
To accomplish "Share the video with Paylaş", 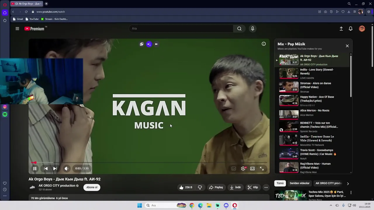I will [x=216, y=187].
